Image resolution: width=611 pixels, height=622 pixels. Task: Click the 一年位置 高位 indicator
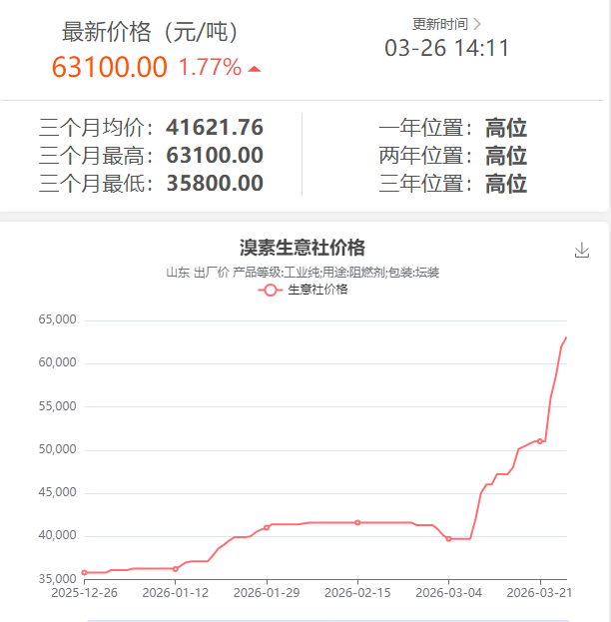505,128
